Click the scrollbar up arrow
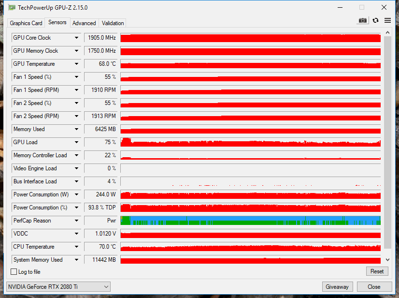399x298 pixels. point(387,32)
